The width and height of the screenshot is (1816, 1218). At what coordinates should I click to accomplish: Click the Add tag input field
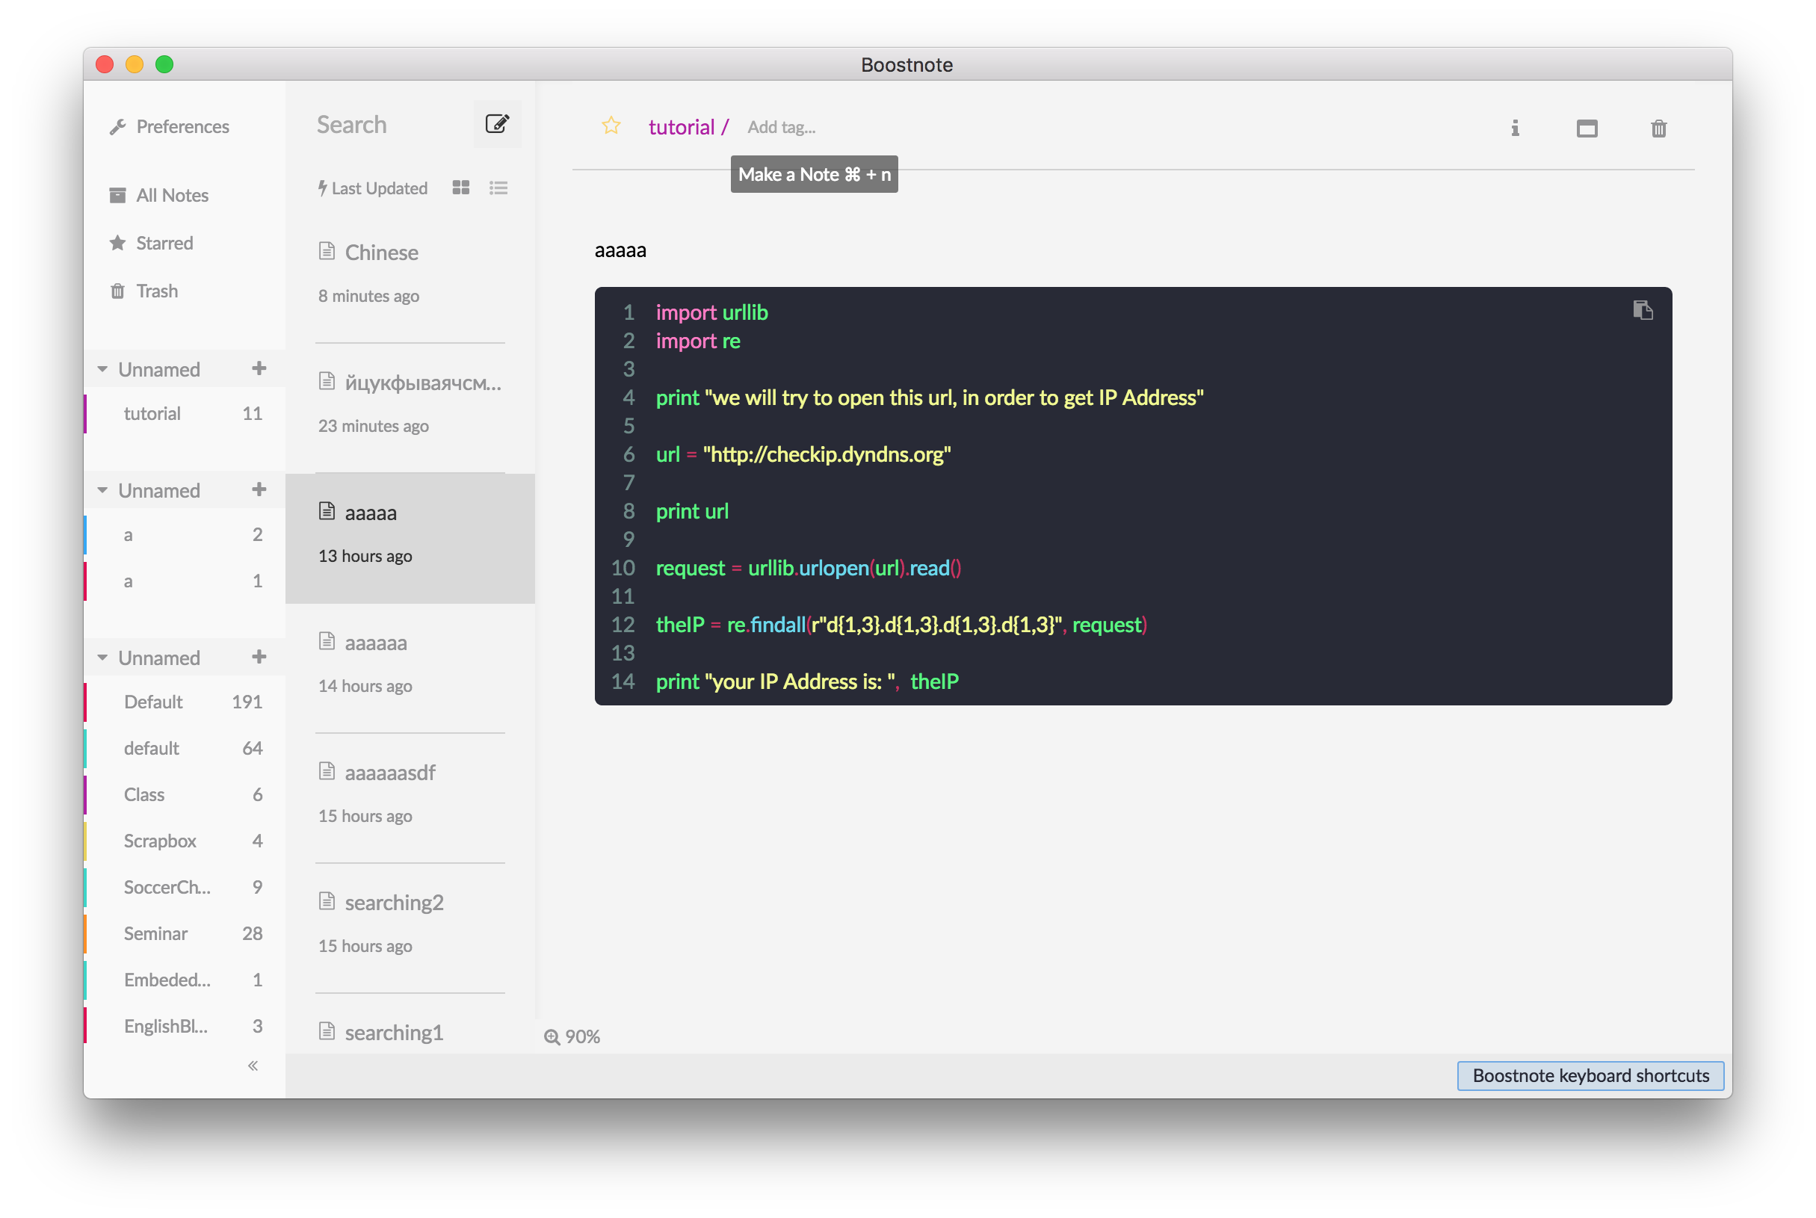pyautogui.click(x=782, y=127)
